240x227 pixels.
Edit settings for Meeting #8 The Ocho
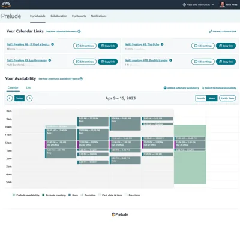click(203, 46)
